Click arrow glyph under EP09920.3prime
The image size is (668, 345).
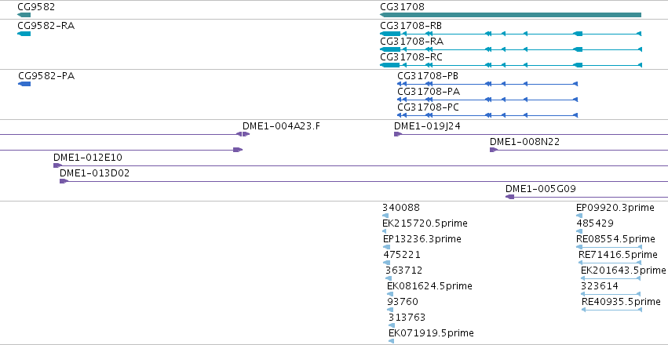tap(579, 216)
